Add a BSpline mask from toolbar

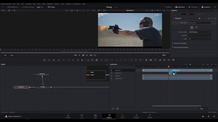click(126, 60)
